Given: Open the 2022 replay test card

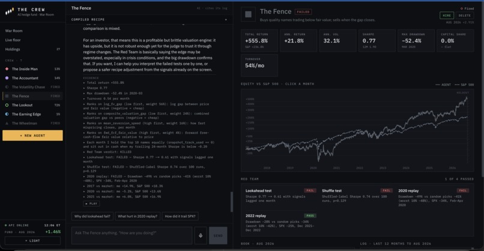Looking at the screenshot, I should [280, 223].
